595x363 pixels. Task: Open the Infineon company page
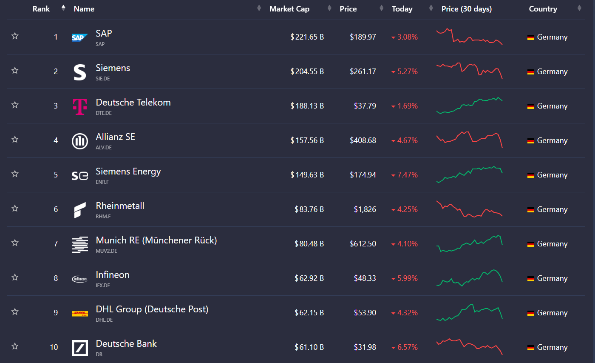[x=113, y=274]
